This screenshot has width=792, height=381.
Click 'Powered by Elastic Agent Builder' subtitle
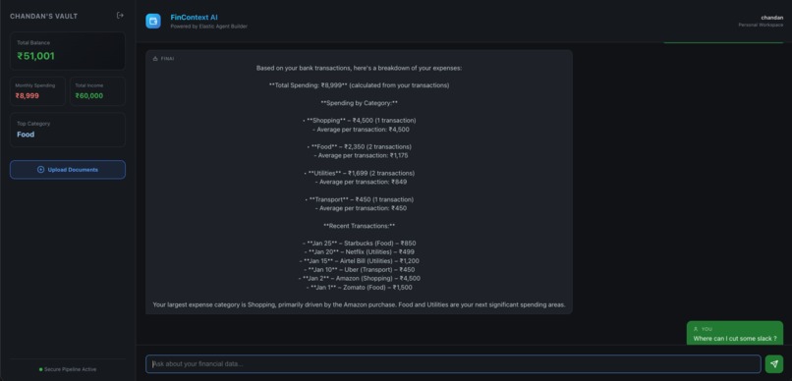coord(208,27)
